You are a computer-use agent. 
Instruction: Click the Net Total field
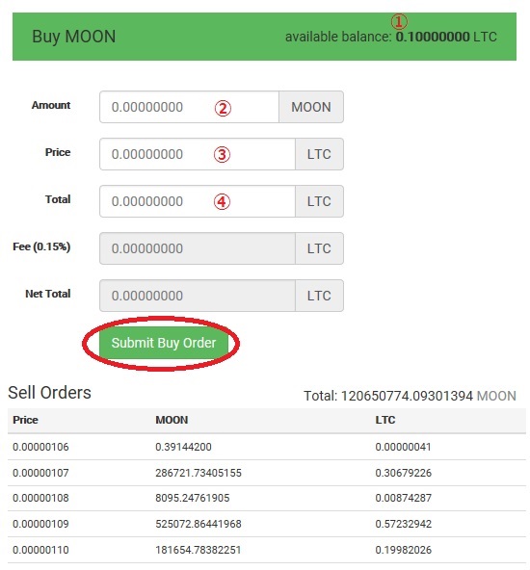[x=198, y=296]
